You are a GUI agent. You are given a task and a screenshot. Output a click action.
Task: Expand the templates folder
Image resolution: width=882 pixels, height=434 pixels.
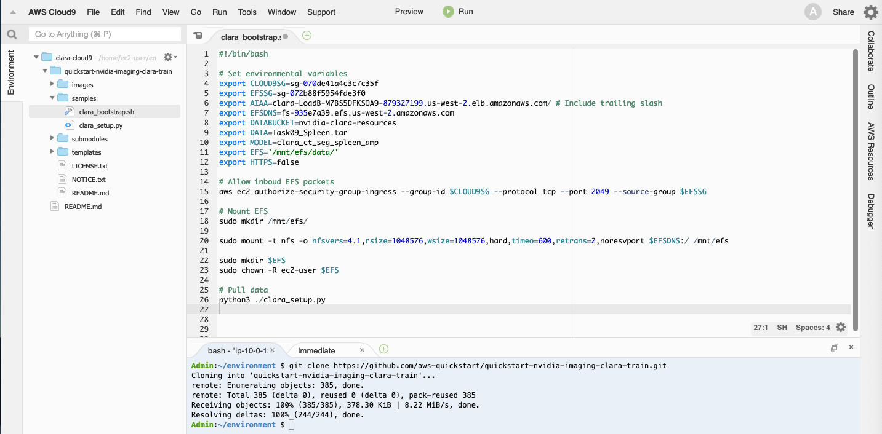(53, 152)
